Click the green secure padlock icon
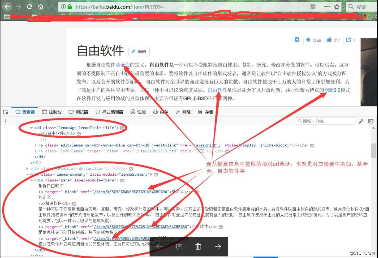 (x=70, y=7)
